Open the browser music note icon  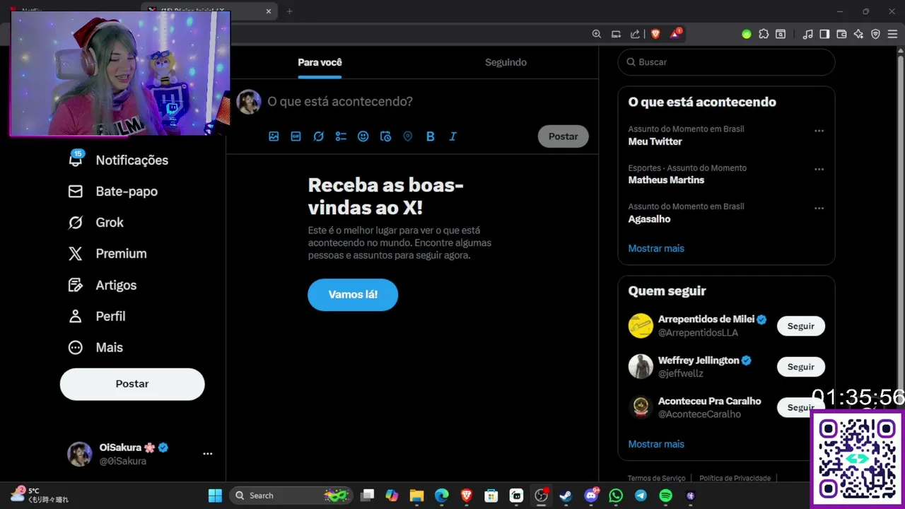[808, 34]
